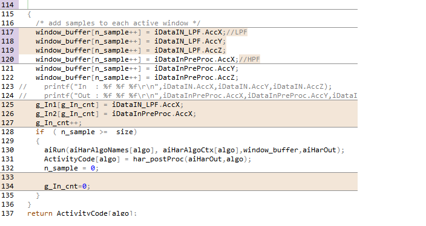The height and width of the screenshot is (226, 426).
Task: Click the return keyword on line 137
Action: (40, 213)
